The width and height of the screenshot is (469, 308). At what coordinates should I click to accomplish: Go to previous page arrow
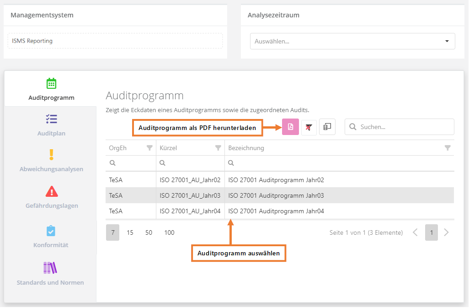click(x=415, y=232)
